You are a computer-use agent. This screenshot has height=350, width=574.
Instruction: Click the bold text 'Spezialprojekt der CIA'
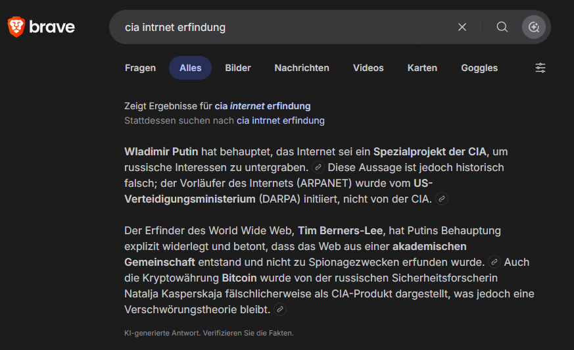click(431, 151)
